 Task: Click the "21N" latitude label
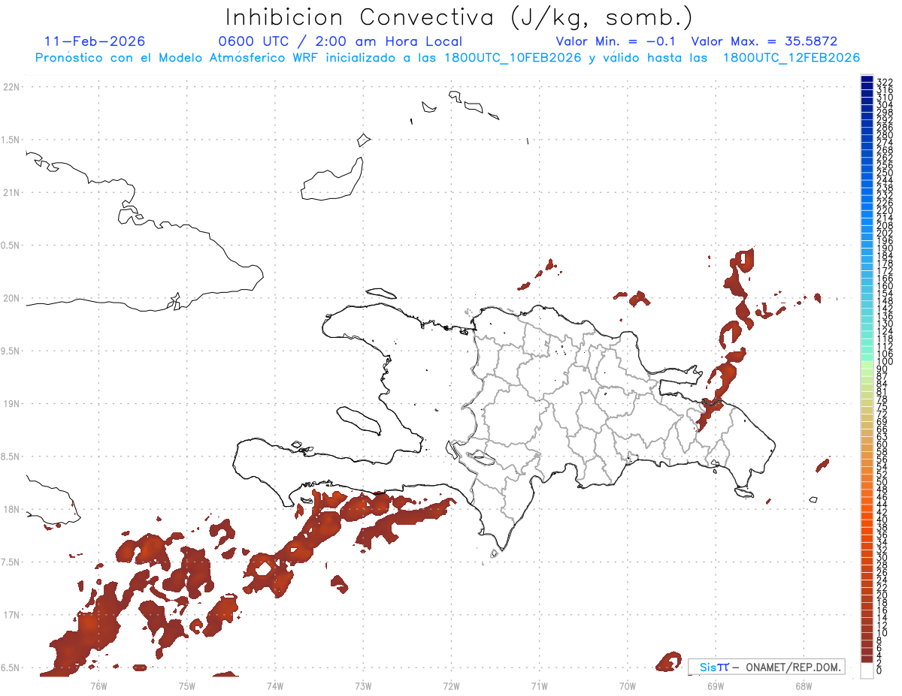pos(11,192)
